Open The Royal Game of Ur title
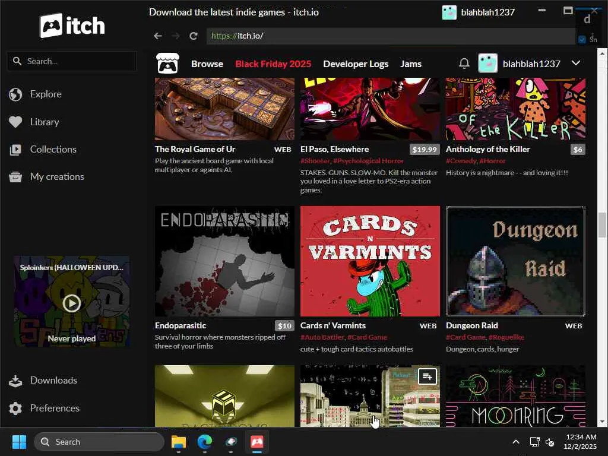608x456 pixels. click(195, 149)
